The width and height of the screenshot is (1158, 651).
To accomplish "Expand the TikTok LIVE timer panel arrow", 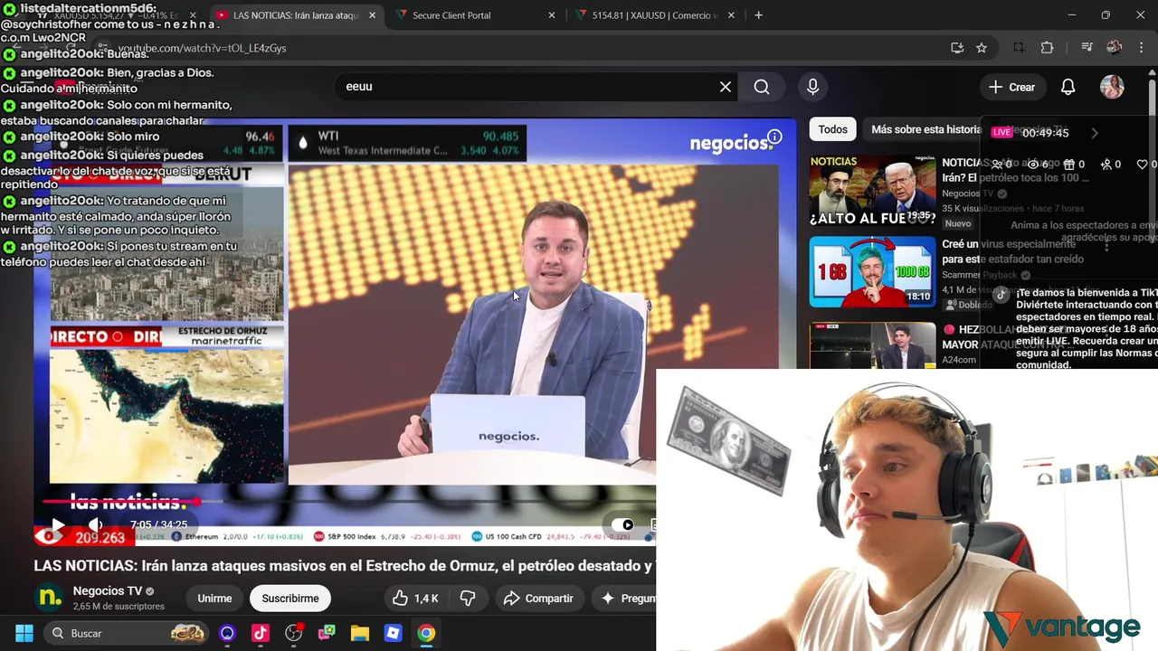I will [x=1094, y=133].
